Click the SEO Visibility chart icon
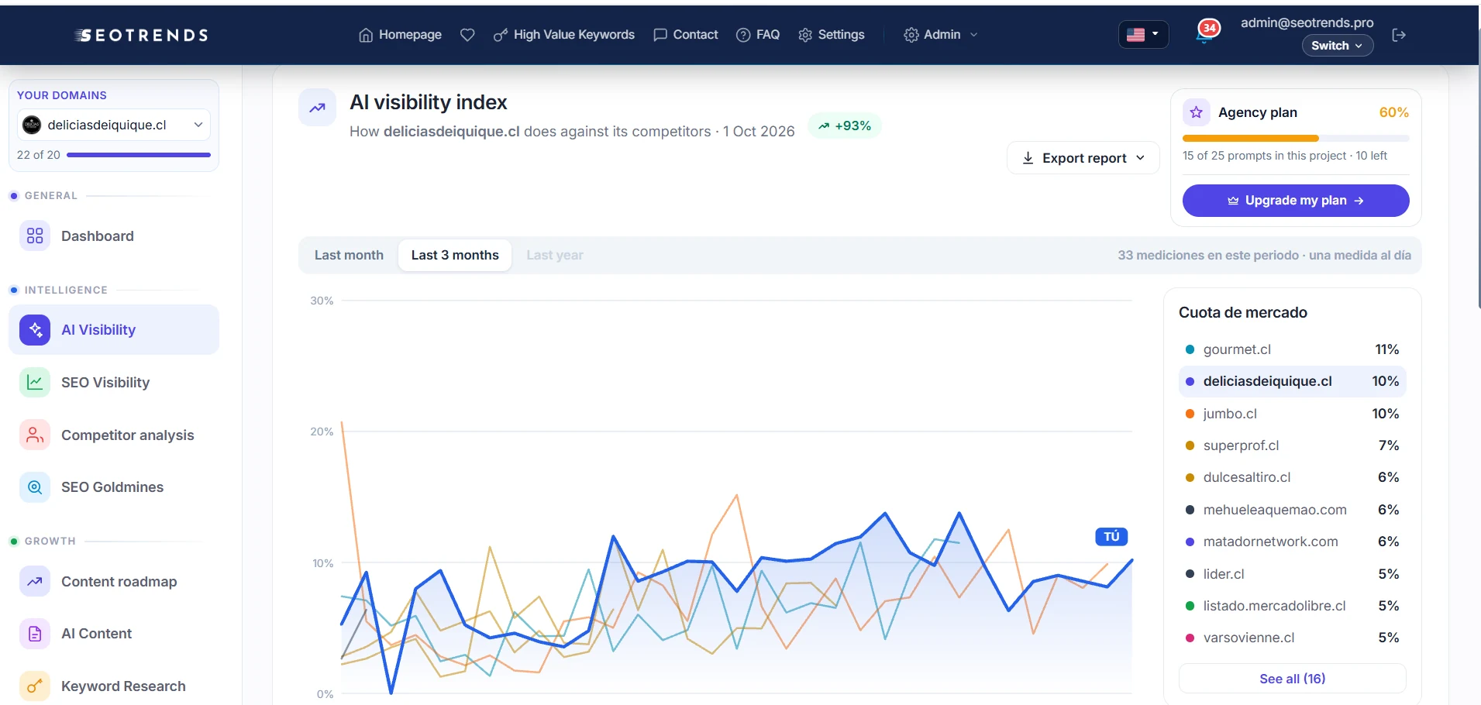Image resolution: width=1481 pixels, height=705 pixels. click(35, 382)
